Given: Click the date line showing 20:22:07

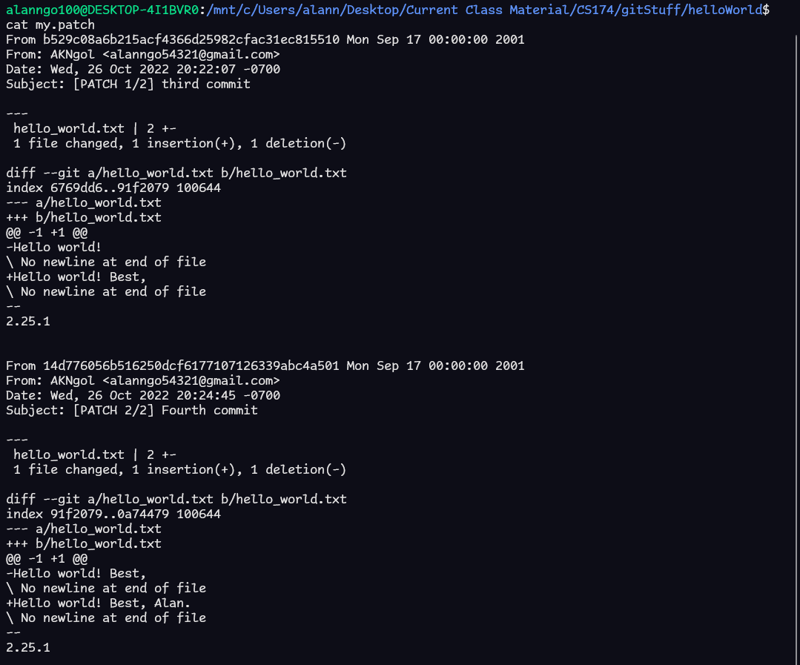Looking at the screenshot, I should [x=143, y=69].
